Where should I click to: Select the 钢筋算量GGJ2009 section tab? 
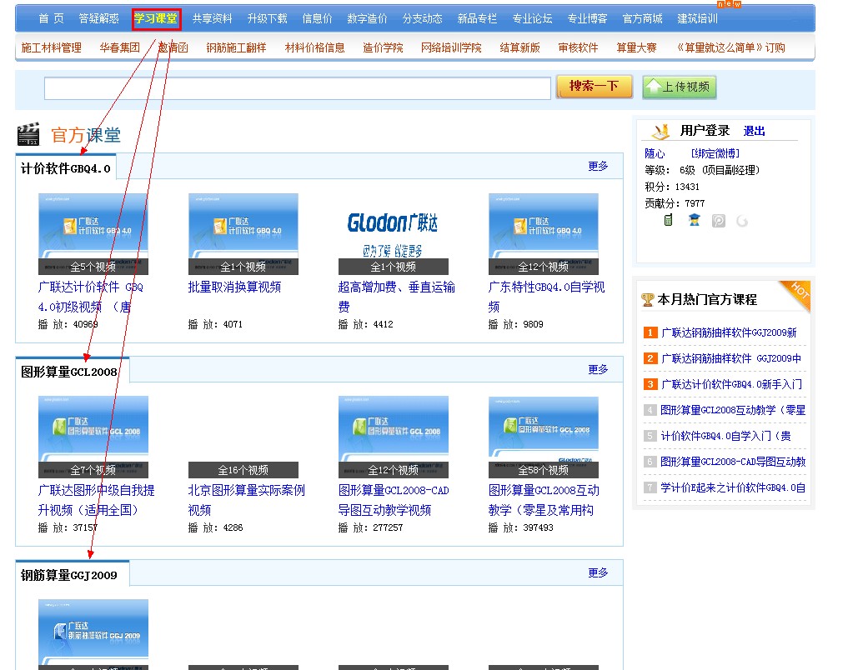tap(72, 575)
